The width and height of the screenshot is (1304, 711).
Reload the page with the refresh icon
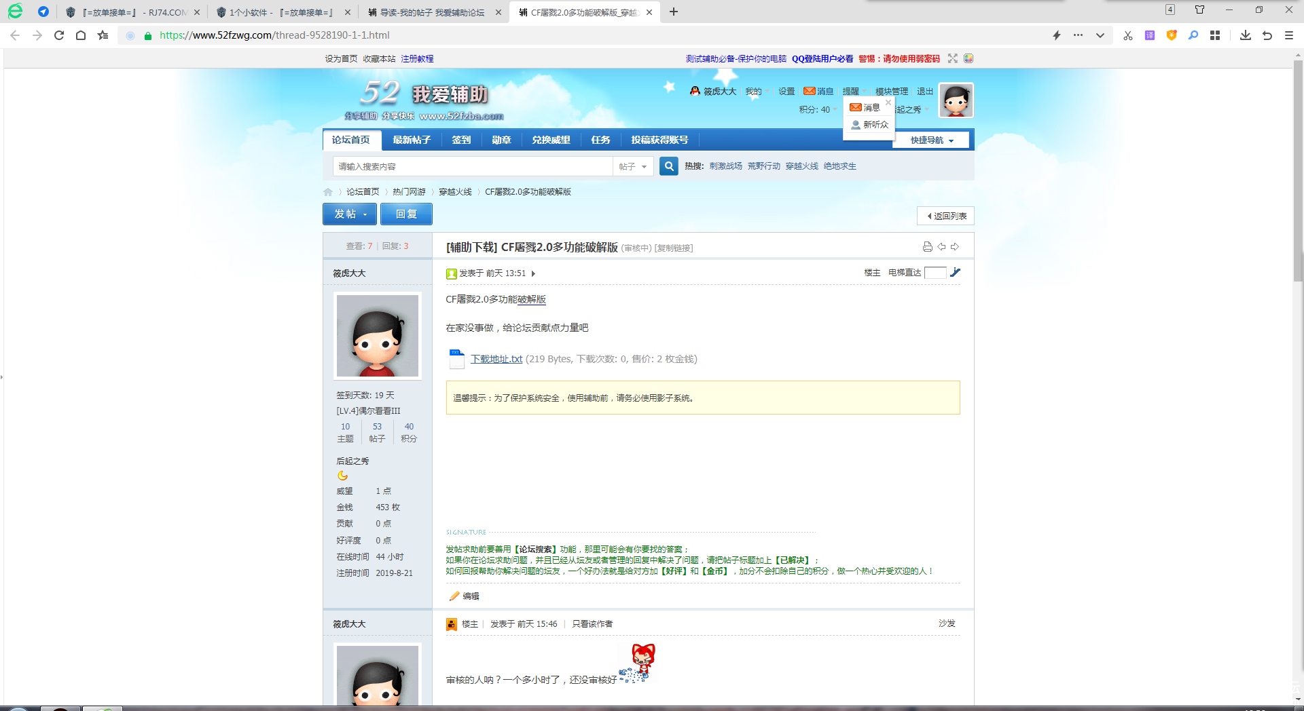coord(59,35)
